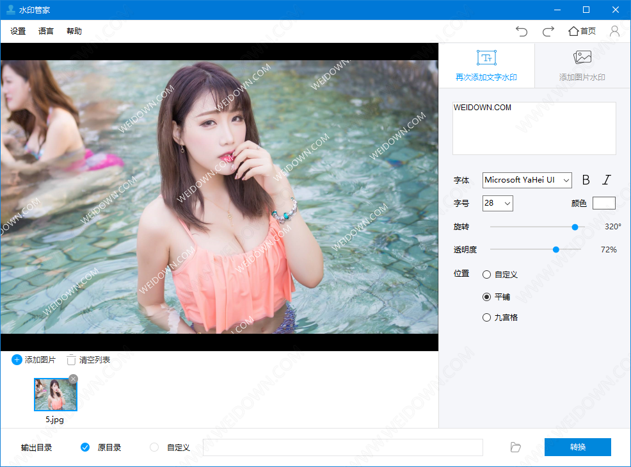
Task: Toggle bold B formatting
Action: [x=586, y=180]
